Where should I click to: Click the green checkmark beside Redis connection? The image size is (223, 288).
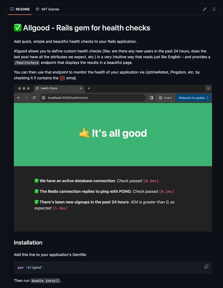[36, 192]
